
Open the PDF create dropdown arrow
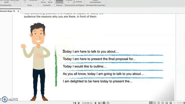[25, 2]
